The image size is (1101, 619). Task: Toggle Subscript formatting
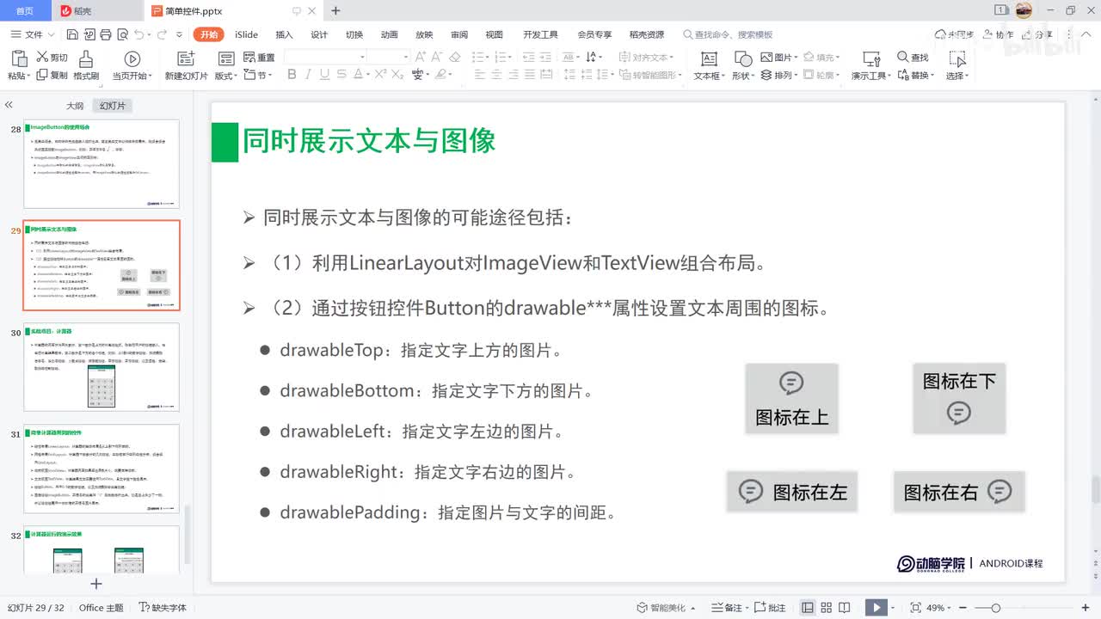(x=397, y=75)
